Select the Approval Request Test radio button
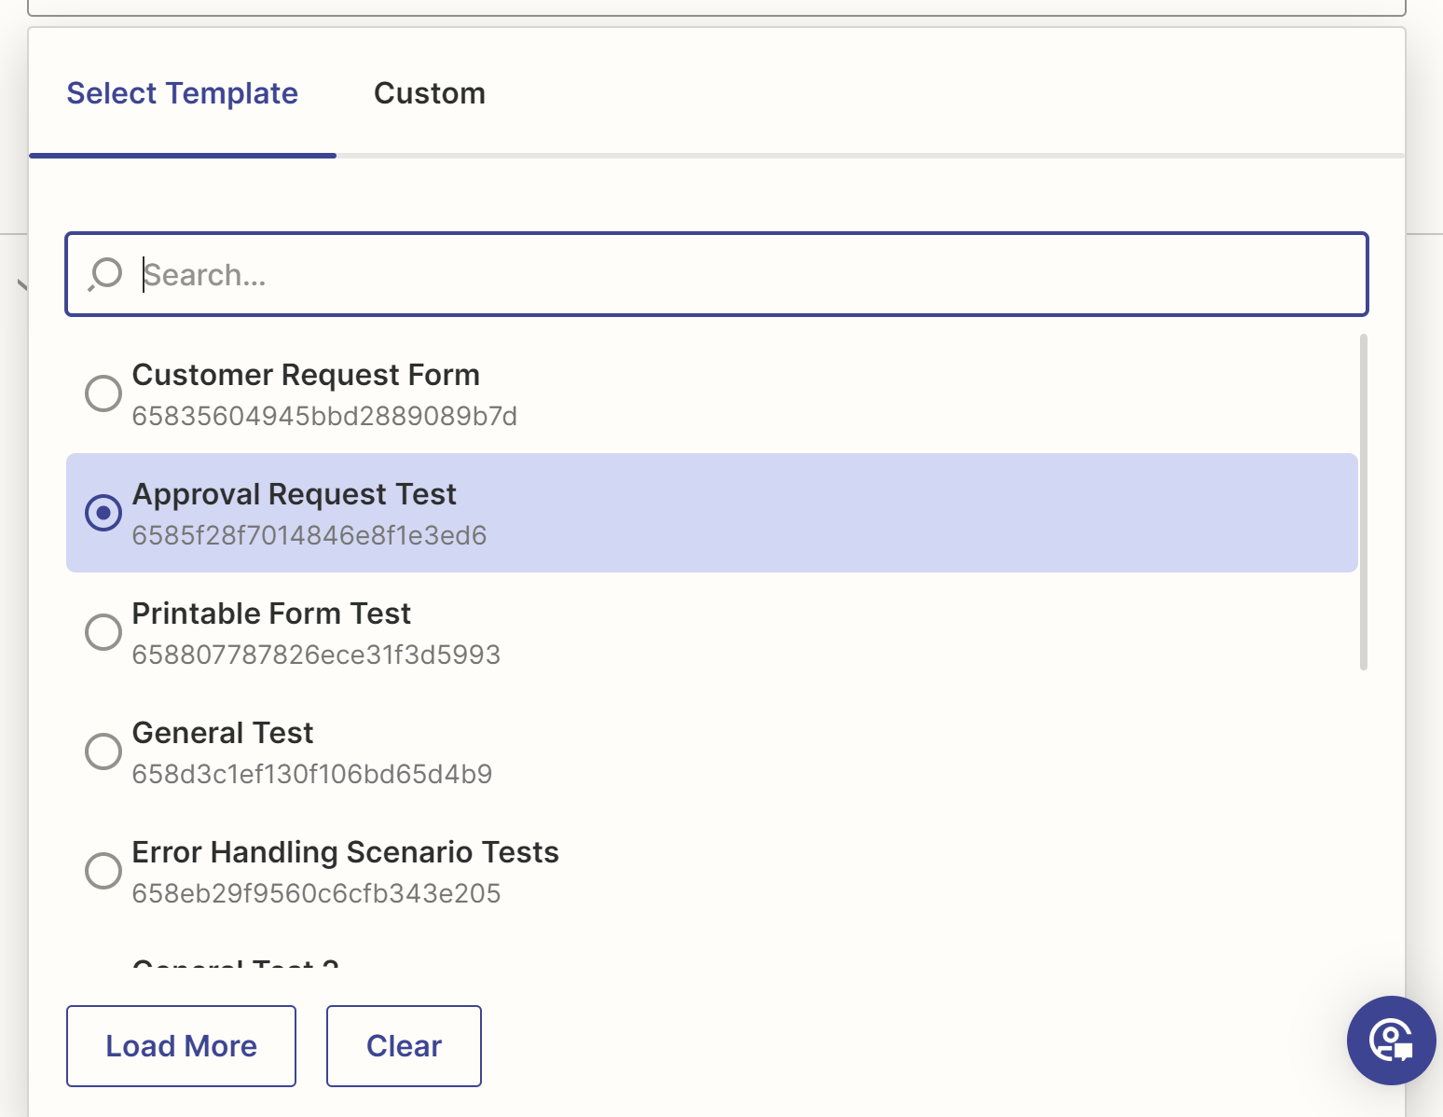Viewport: 1443px width, 1117px height. (103, 513)
